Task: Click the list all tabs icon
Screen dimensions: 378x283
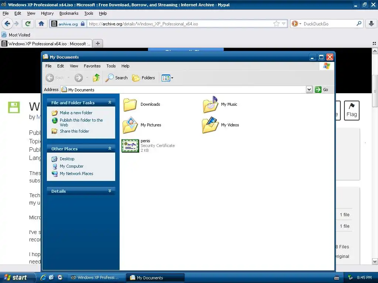Action: (x=374, y=43)
